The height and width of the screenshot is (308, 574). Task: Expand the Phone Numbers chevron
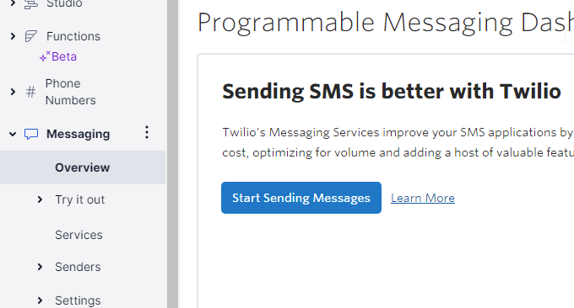pyautogui.click(x=13, y=92)
